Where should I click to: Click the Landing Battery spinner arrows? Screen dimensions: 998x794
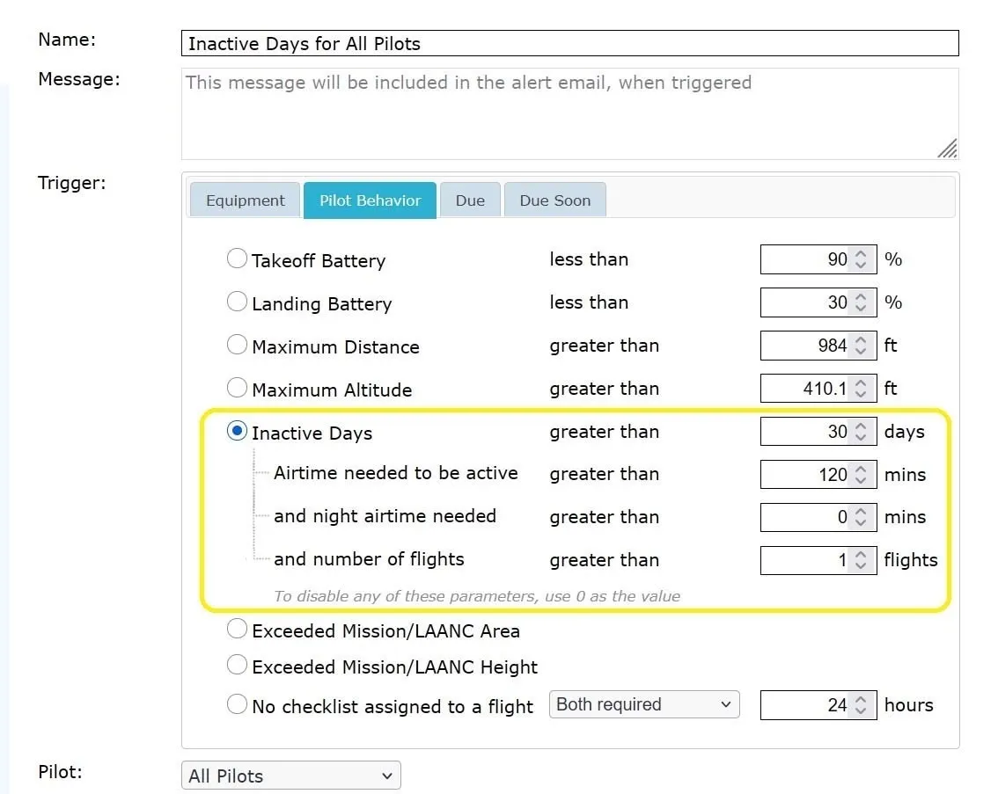(861, 302)
